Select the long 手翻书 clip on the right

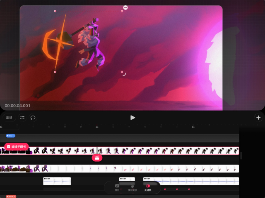coord(191,181)
